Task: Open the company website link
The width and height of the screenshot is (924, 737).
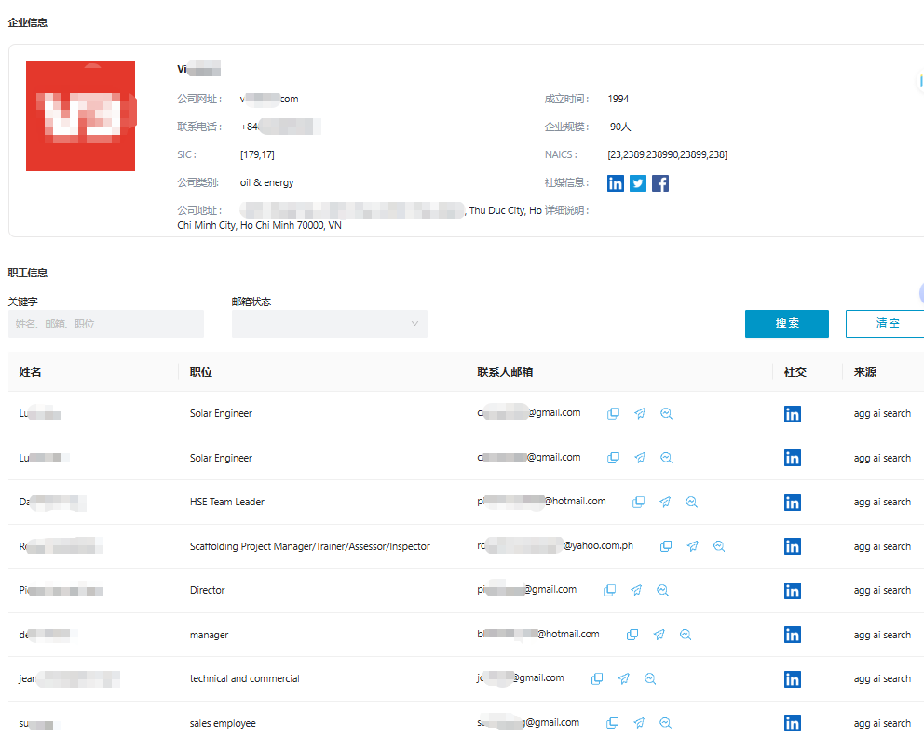Action: tap(269, 99)
